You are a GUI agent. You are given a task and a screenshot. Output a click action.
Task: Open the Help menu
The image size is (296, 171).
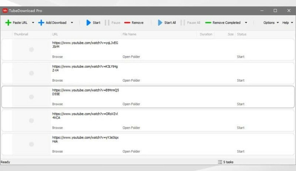click(x=287, y=23)
